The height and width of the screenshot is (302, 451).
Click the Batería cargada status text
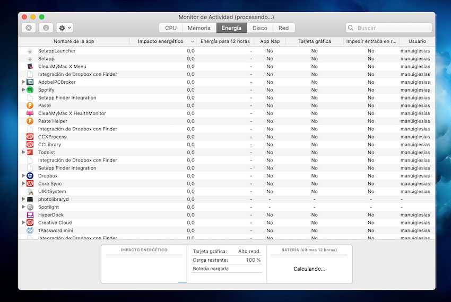[211, 269]
